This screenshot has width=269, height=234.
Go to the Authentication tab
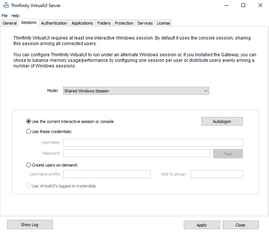(x=54, y=23)
